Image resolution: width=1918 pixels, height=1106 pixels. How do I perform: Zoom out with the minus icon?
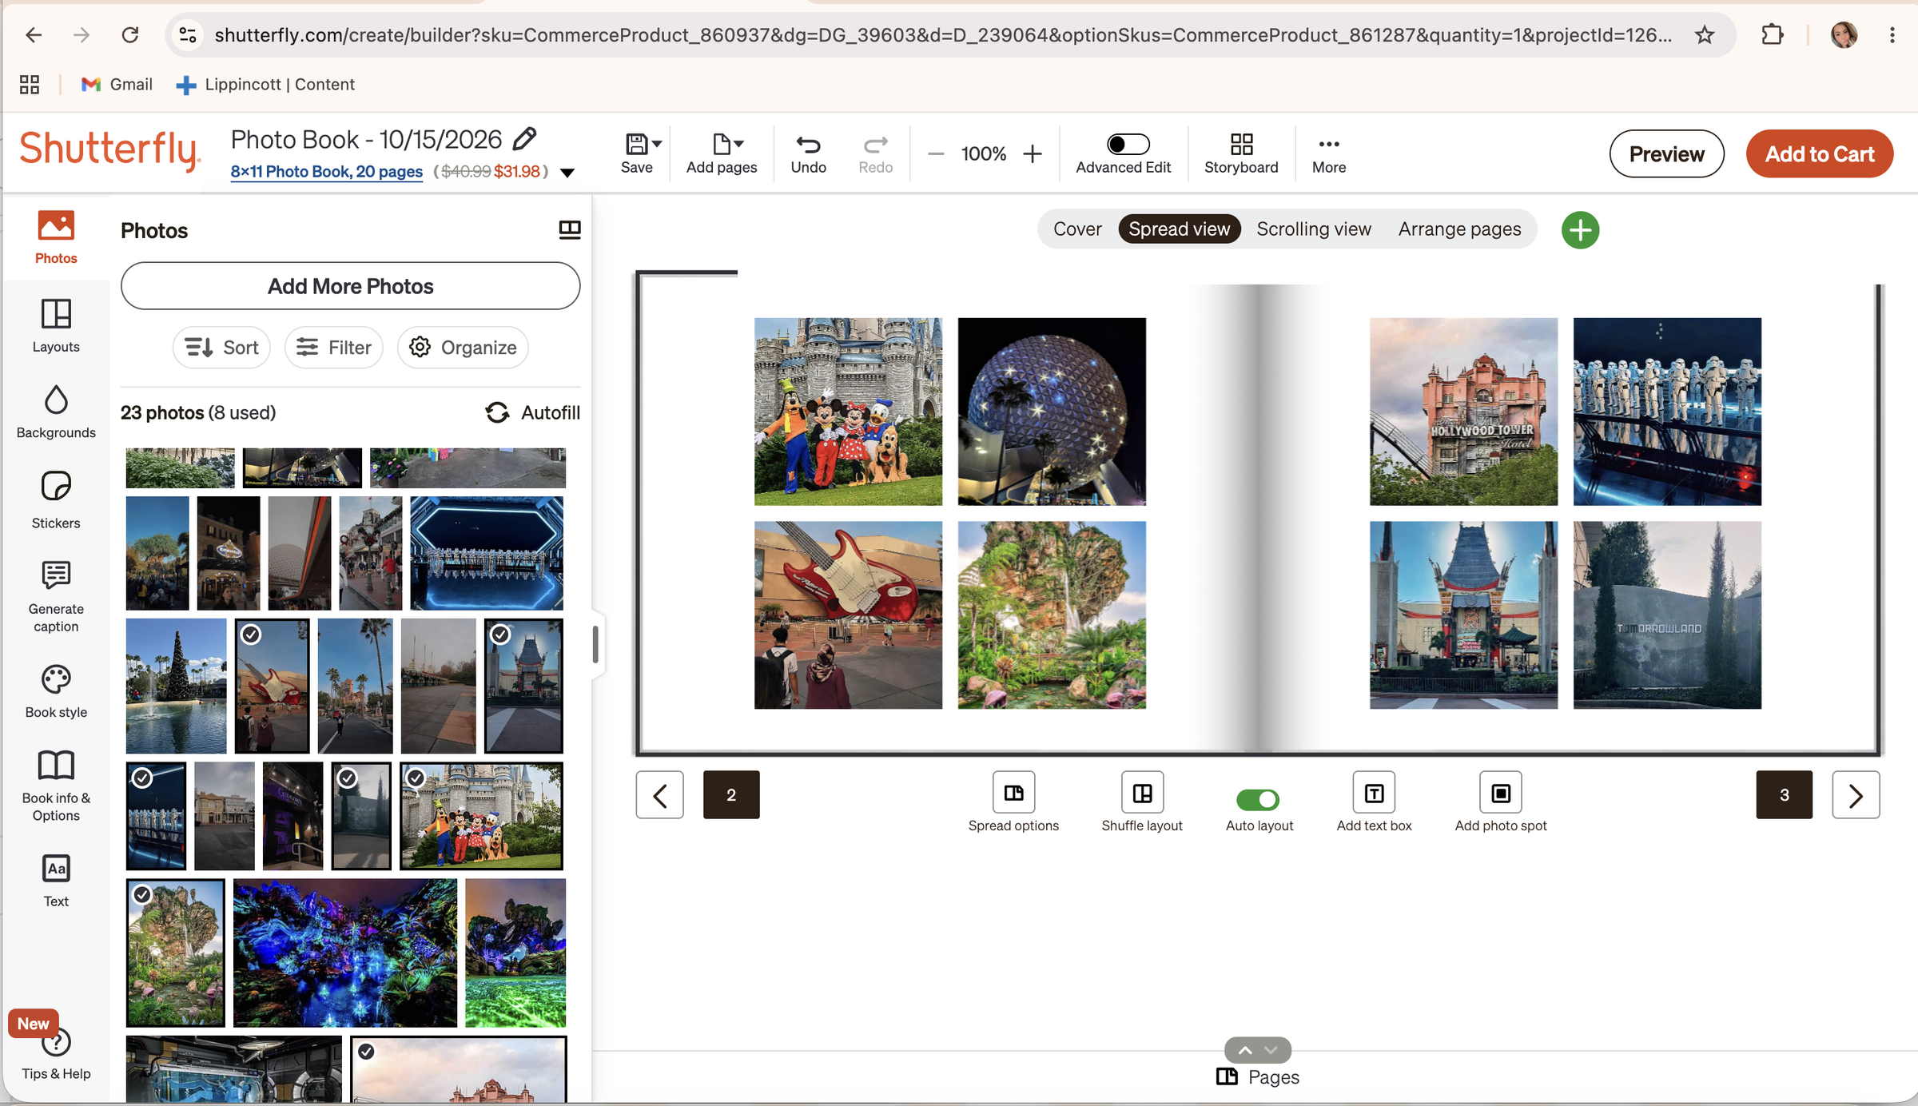936,153
